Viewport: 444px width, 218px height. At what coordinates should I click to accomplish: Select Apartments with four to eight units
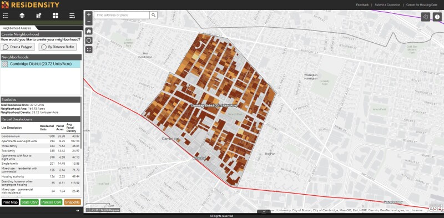pyautogui.click(x=41, y=157)
